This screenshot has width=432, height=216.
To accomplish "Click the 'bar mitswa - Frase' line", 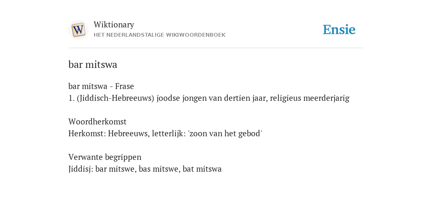I will point(101,86).
